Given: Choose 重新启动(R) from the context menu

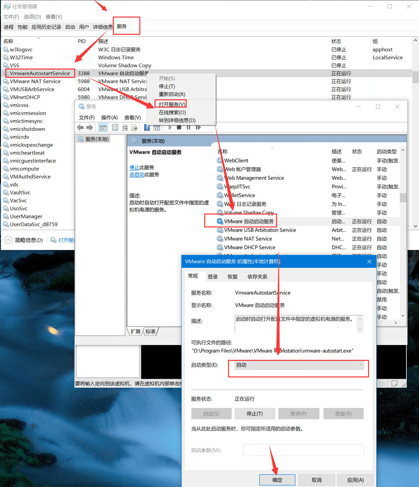Looking at the screenshot, I should tap(172, 94).
